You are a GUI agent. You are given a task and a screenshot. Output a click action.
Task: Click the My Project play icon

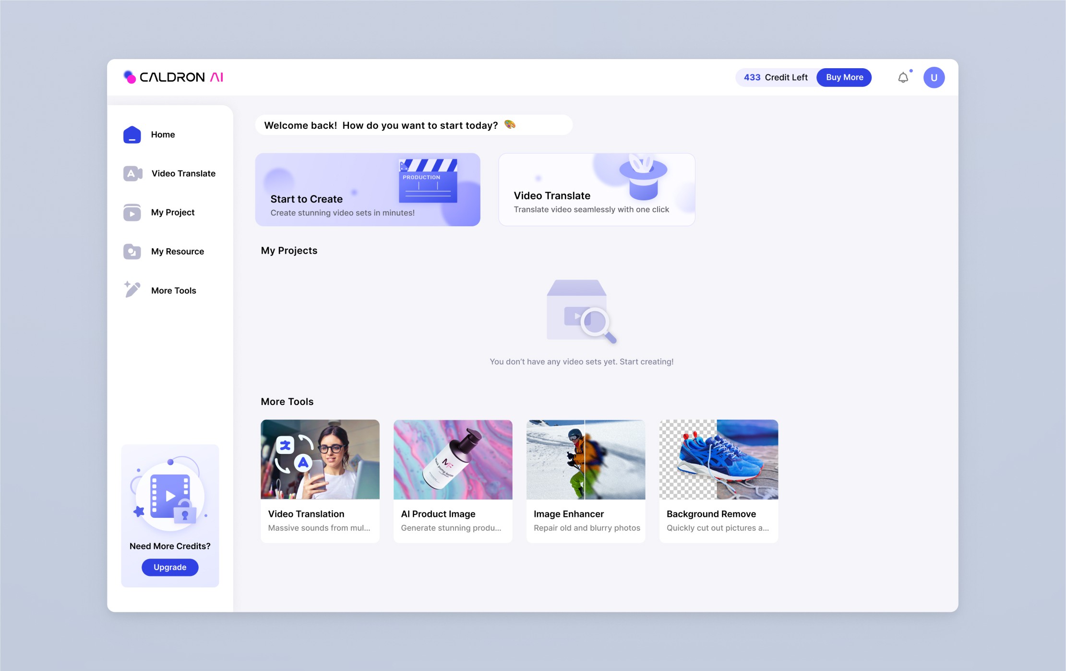pyautogui.click(x=132, y=212)
